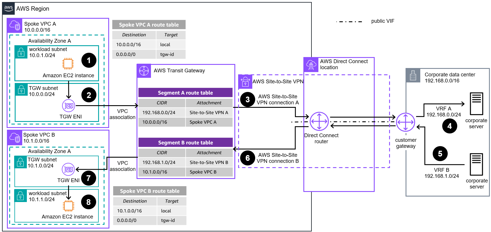Viewport: 491px width, 232px height.
Task: Select the Site-to-Site VPN A attachment cell
Action: click(x=209, y=113)
